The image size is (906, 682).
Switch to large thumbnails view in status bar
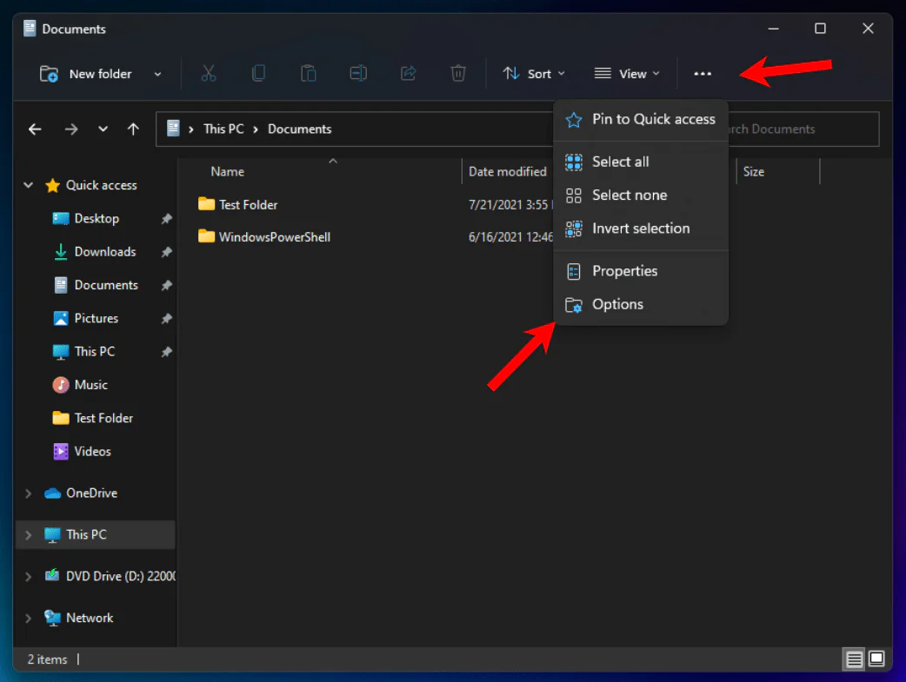coord(876,659)
